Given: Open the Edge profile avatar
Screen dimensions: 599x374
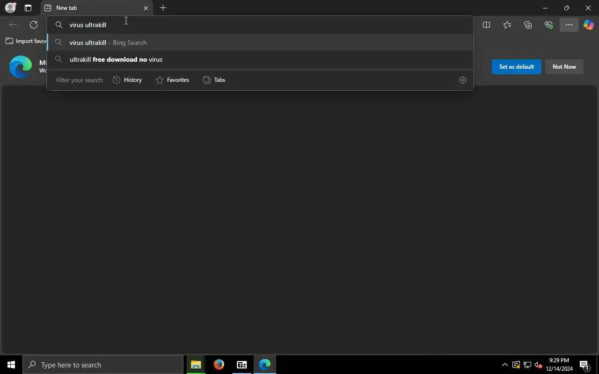Looking at the screenshot, I should coord(10,8).
